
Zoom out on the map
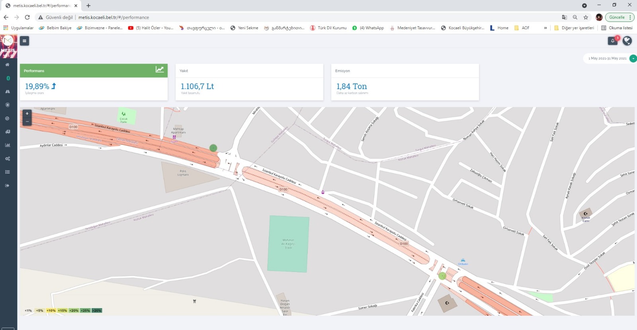27,121
